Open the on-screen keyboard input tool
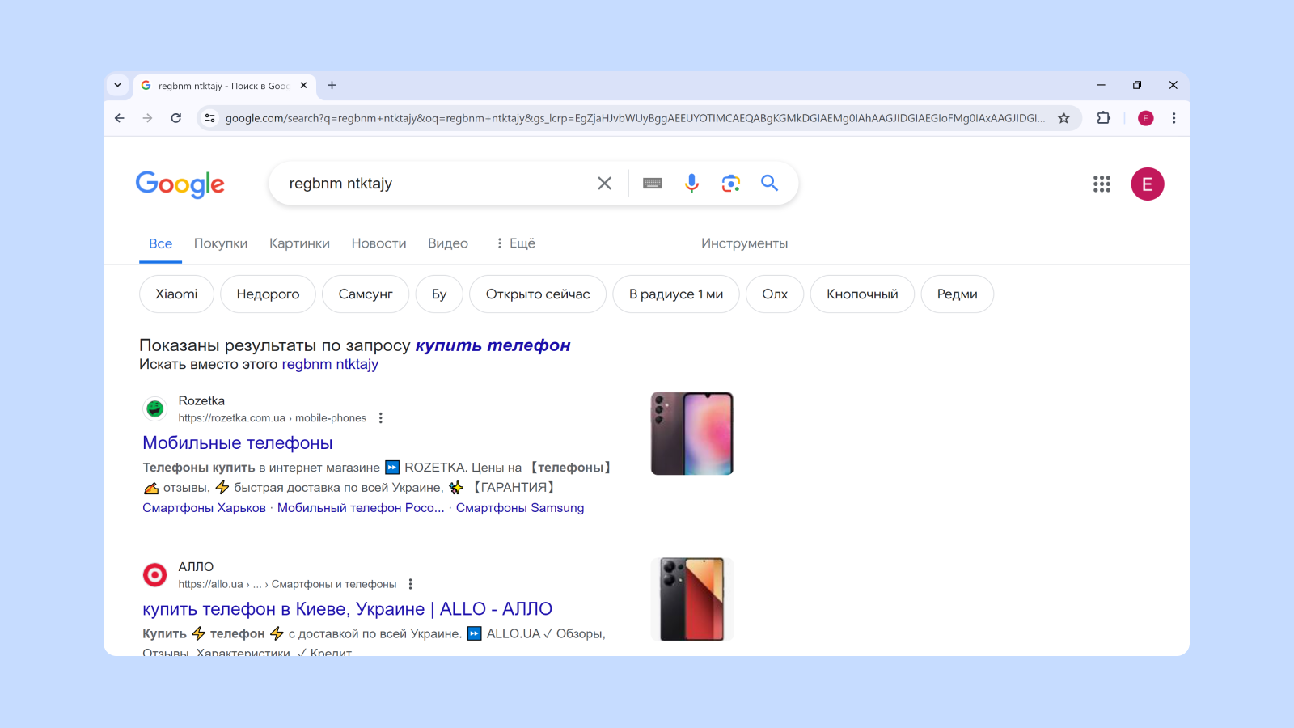This screenshot has width=1294, height=728. click(652, 184)
